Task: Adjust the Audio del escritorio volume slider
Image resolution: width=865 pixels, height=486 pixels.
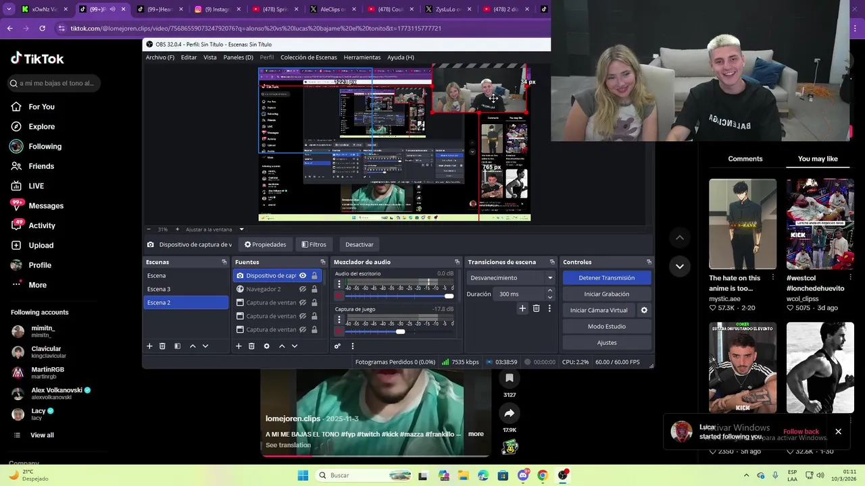Action: [399, 296]
